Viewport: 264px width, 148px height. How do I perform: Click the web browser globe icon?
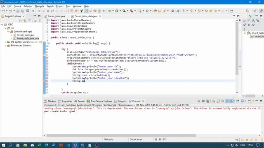[172, 11]
